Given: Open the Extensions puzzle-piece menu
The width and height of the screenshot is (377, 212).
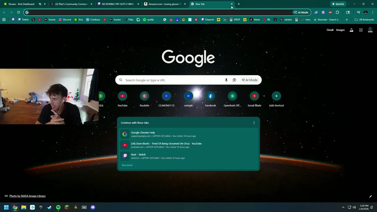Looking at the screenshot, I should [338, 12].
